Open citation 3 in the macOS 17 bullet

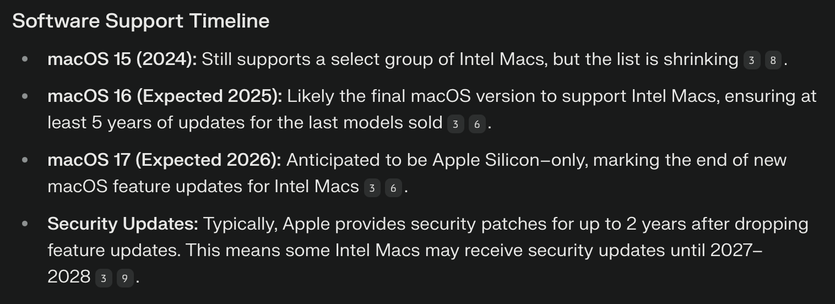pyautogui.click(x=372, y=188)
